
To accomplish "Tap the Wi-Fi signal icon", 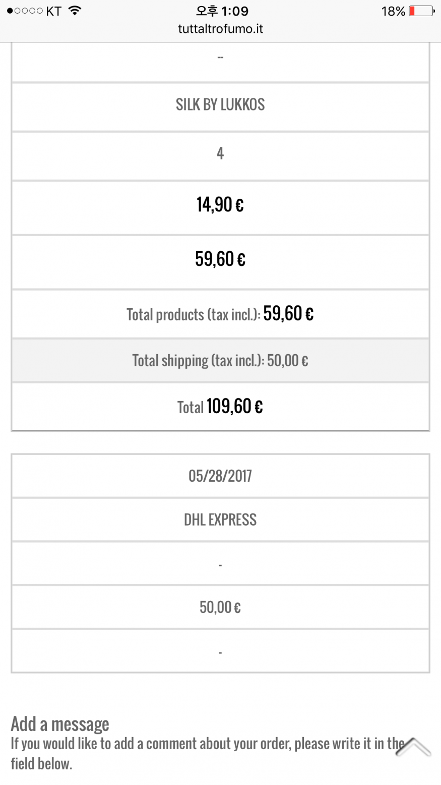I will pos(75,11).
